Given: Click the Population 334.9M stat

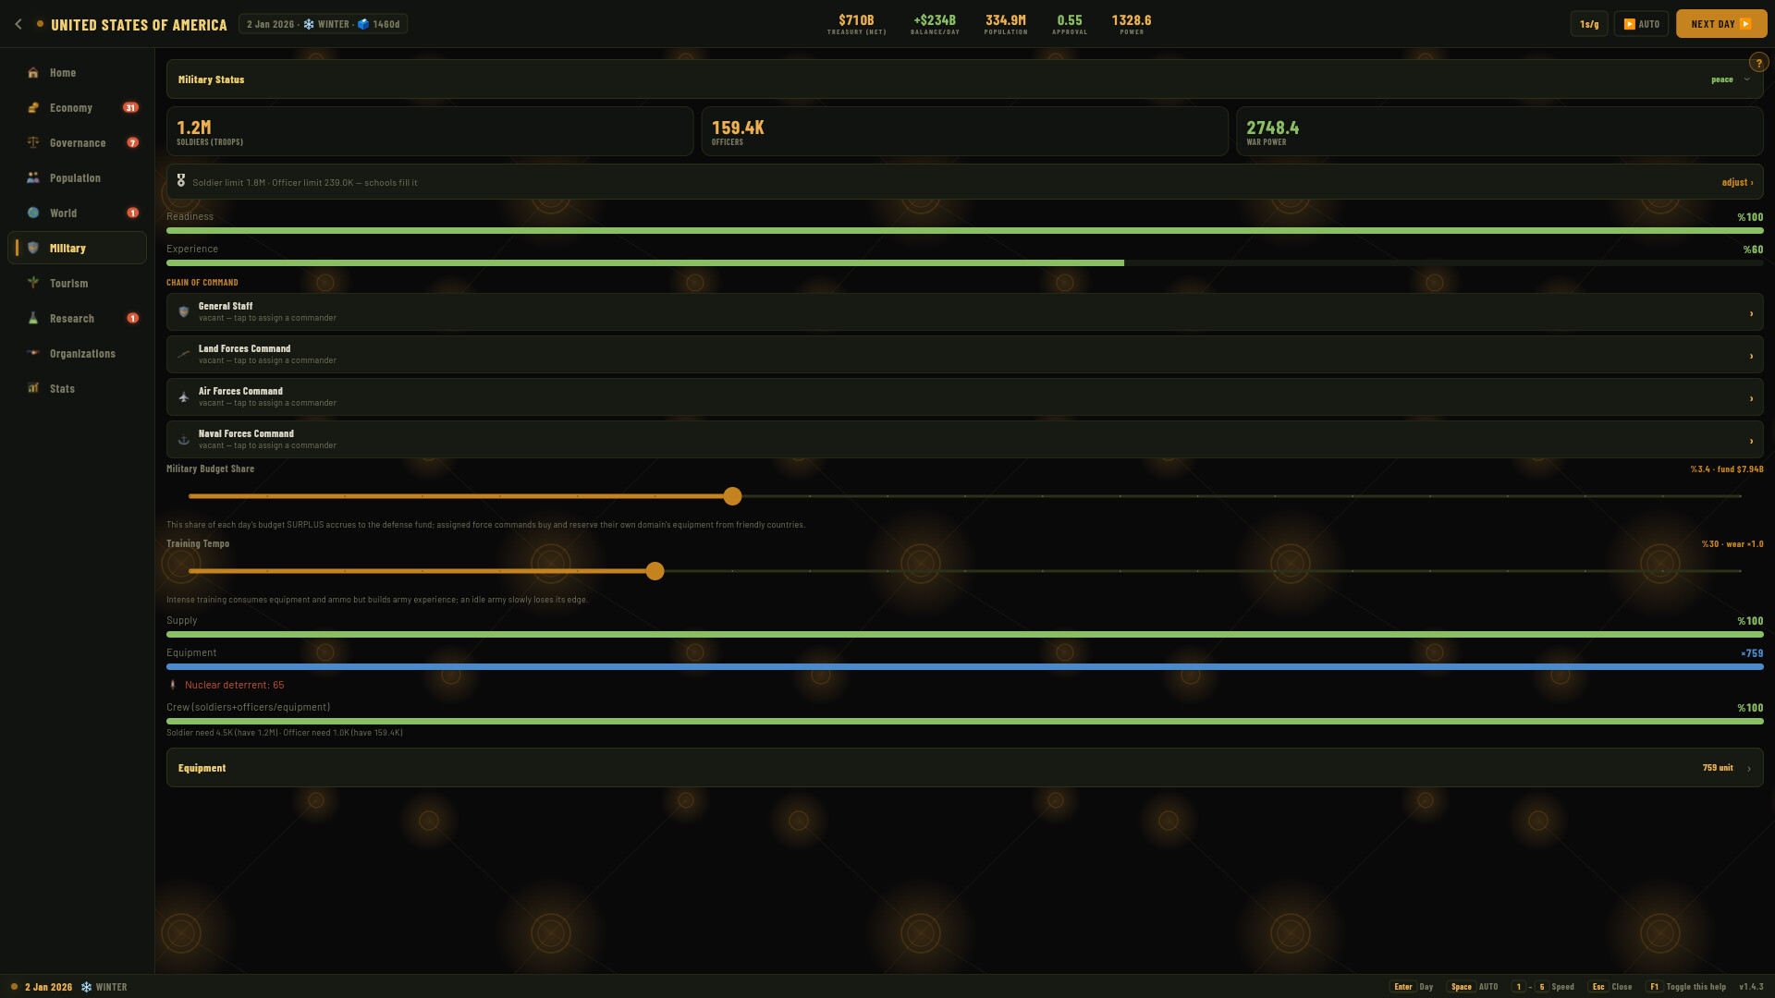Looking at the screenshot, I should point(1006,24).
